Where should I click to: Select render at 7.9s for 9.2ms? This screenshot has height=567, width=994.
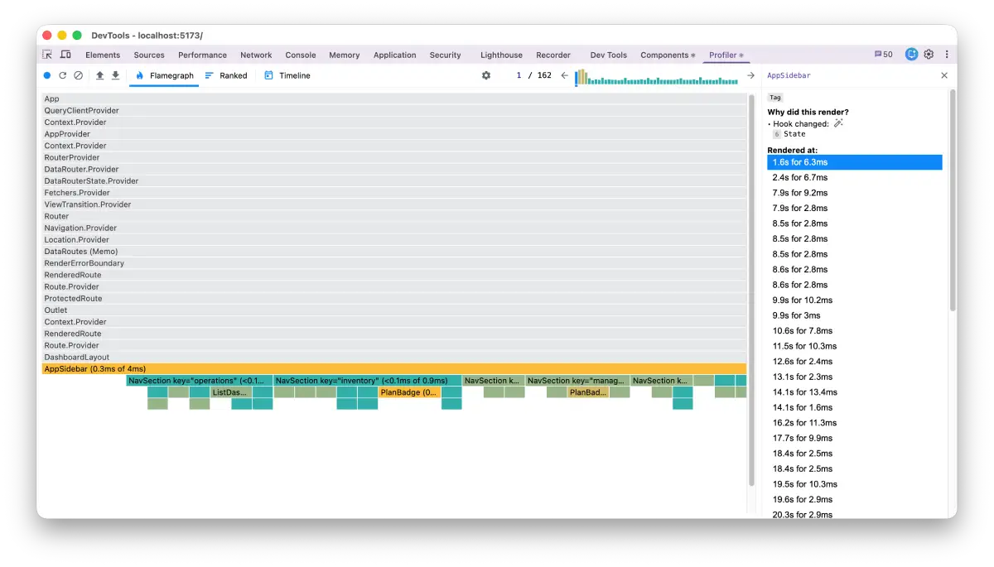pos(855,193)
